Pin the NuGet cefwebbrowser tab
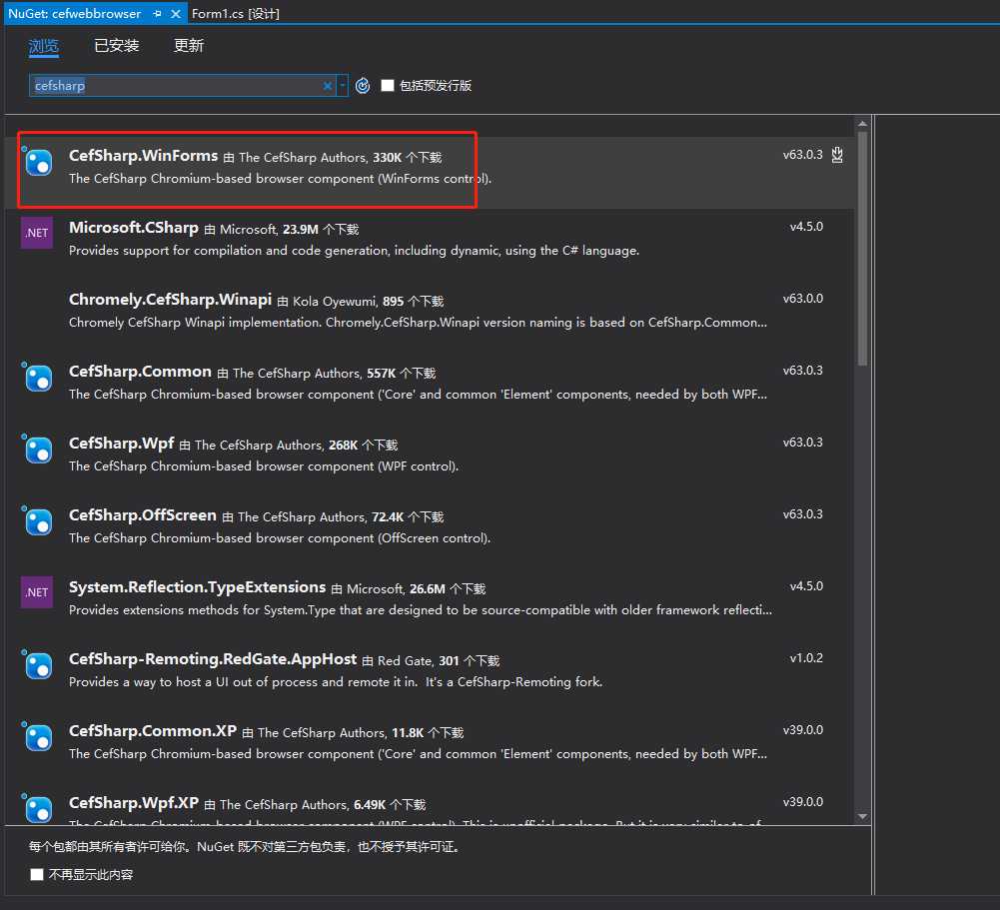This screenshot has height=910, width=1000. (157, 13)
